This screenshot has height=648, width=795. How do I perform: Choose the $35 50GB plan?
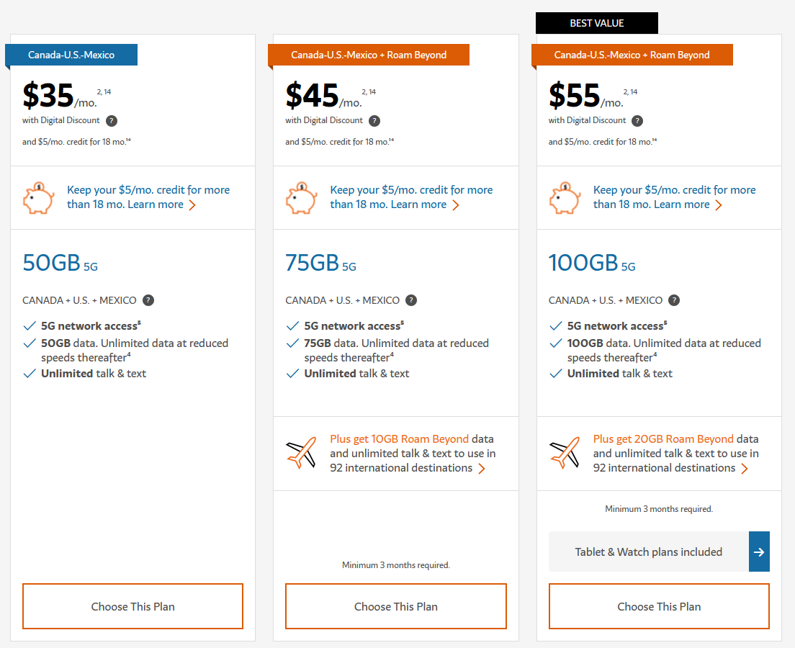pyautogui.click(x=133, y=606)
